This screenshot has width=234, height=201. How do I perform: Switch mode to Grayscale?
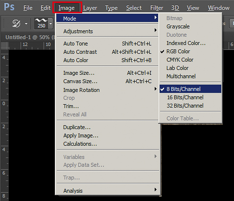click(190, 26)
